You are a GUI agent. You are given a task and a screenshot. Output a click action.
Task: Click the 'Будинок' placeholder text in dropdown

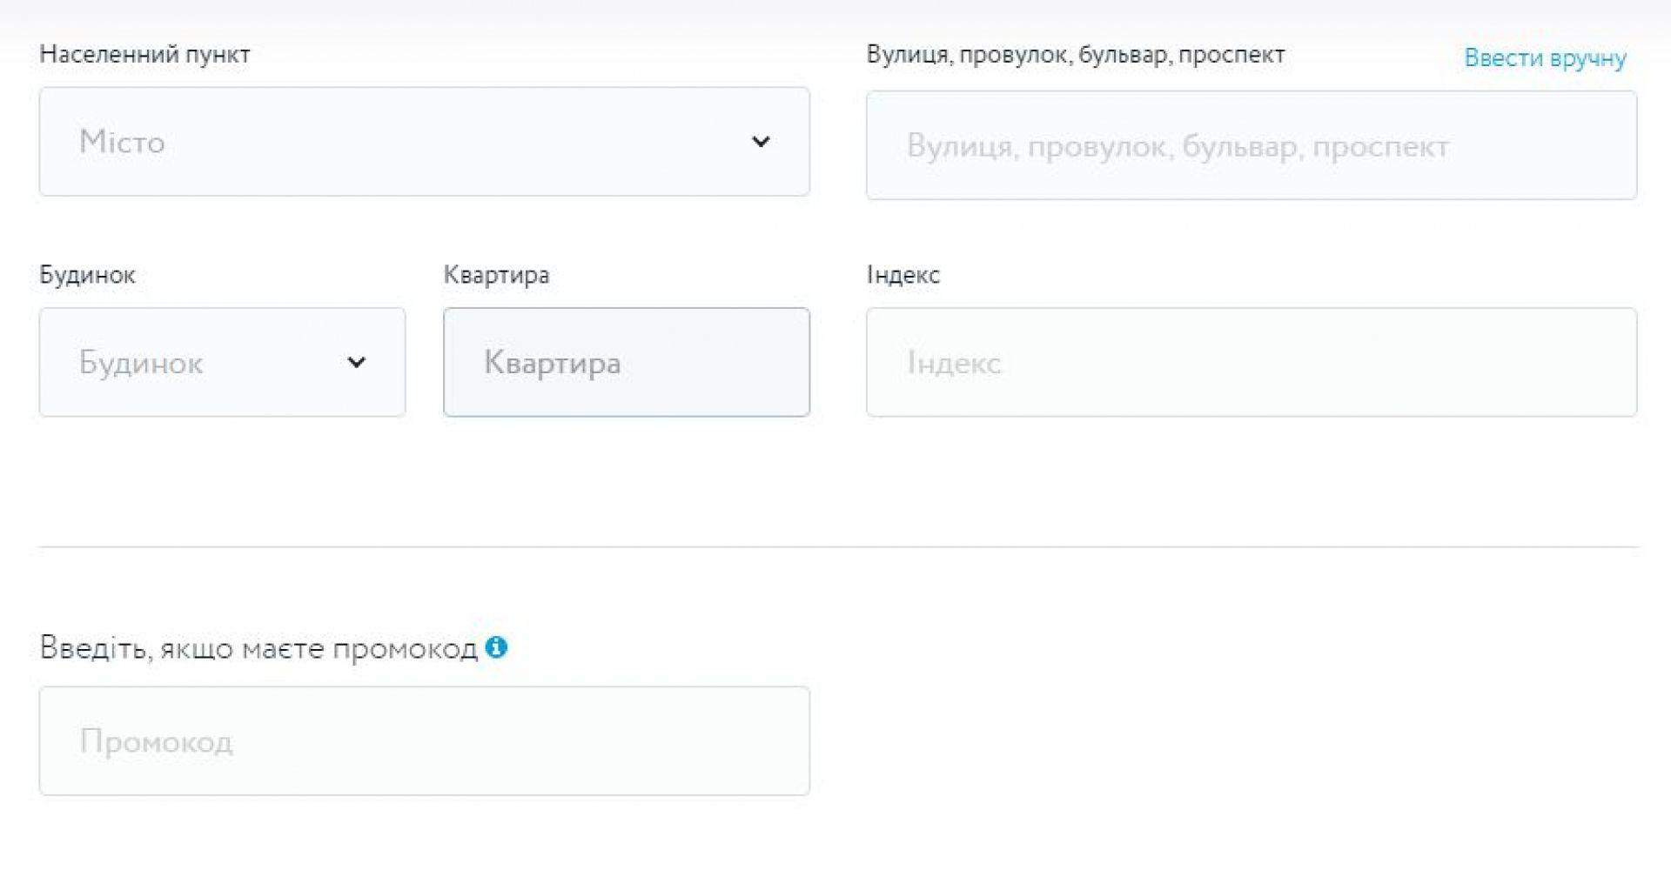click(x=141, y=363)
